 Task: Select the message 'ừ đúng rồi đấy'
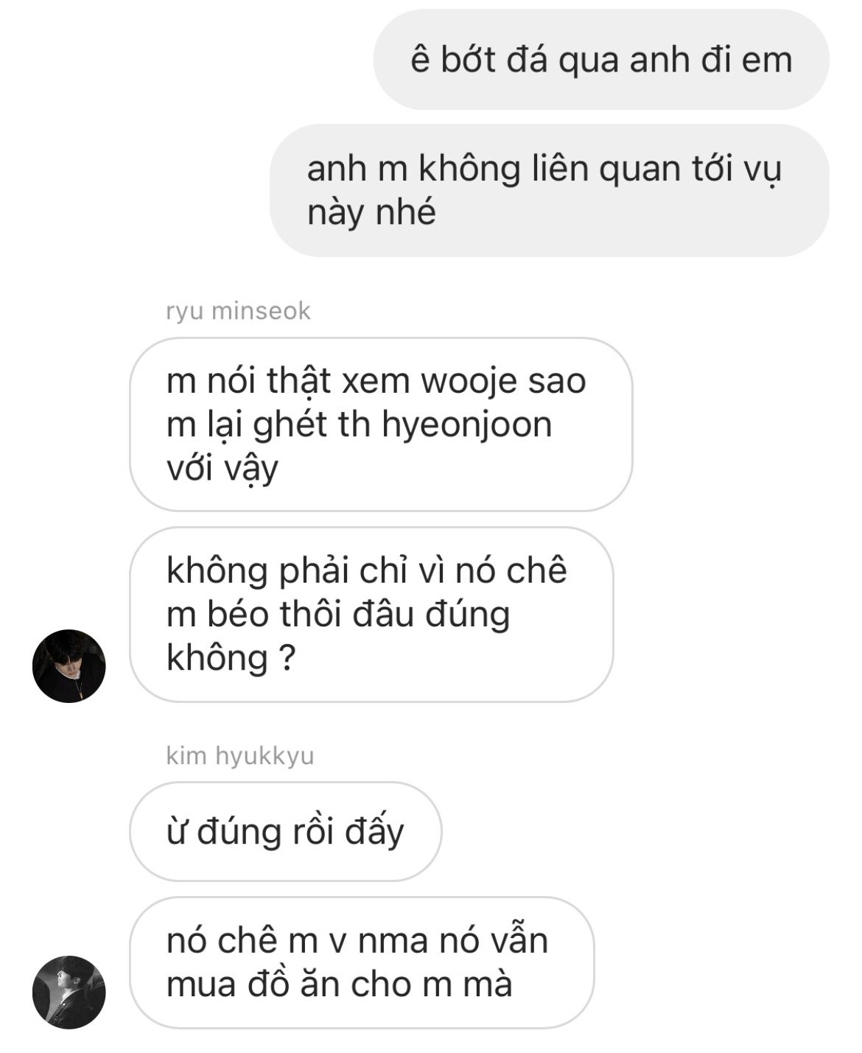pyautogui.click(x=285, y=831)
